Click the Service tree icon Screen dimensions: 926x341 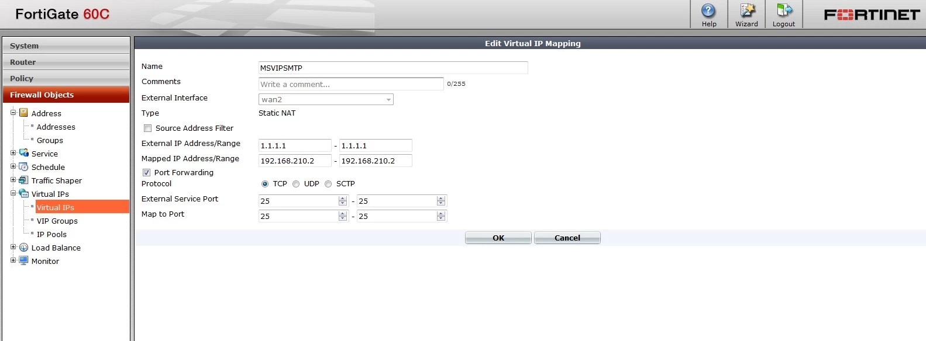pos(23,153)
